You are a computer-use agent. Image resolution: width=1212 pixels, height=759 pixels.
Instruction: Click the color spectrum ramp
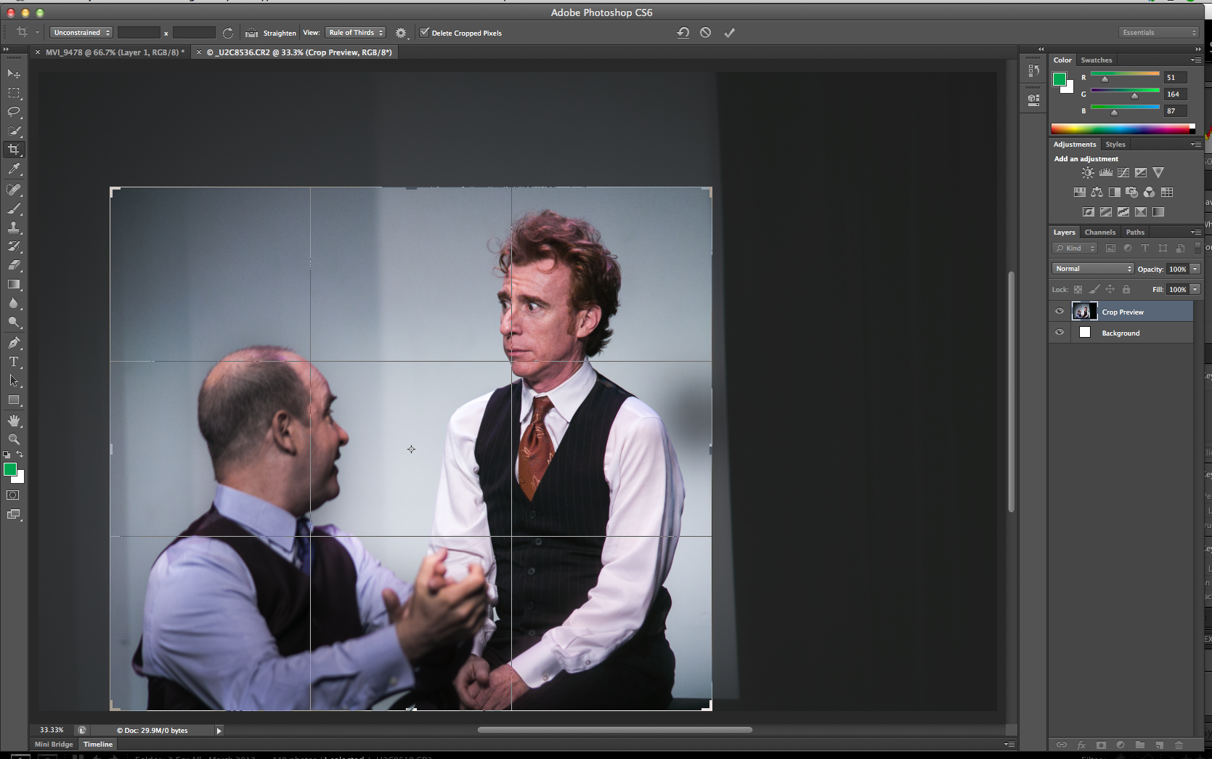(1120, 129)
